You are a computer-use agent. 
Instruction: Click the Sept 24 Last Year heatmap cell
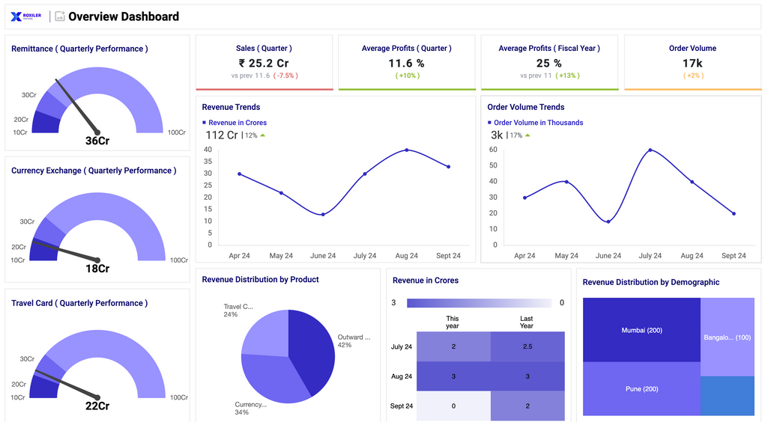pyautogui.click(x=527, y=406)
